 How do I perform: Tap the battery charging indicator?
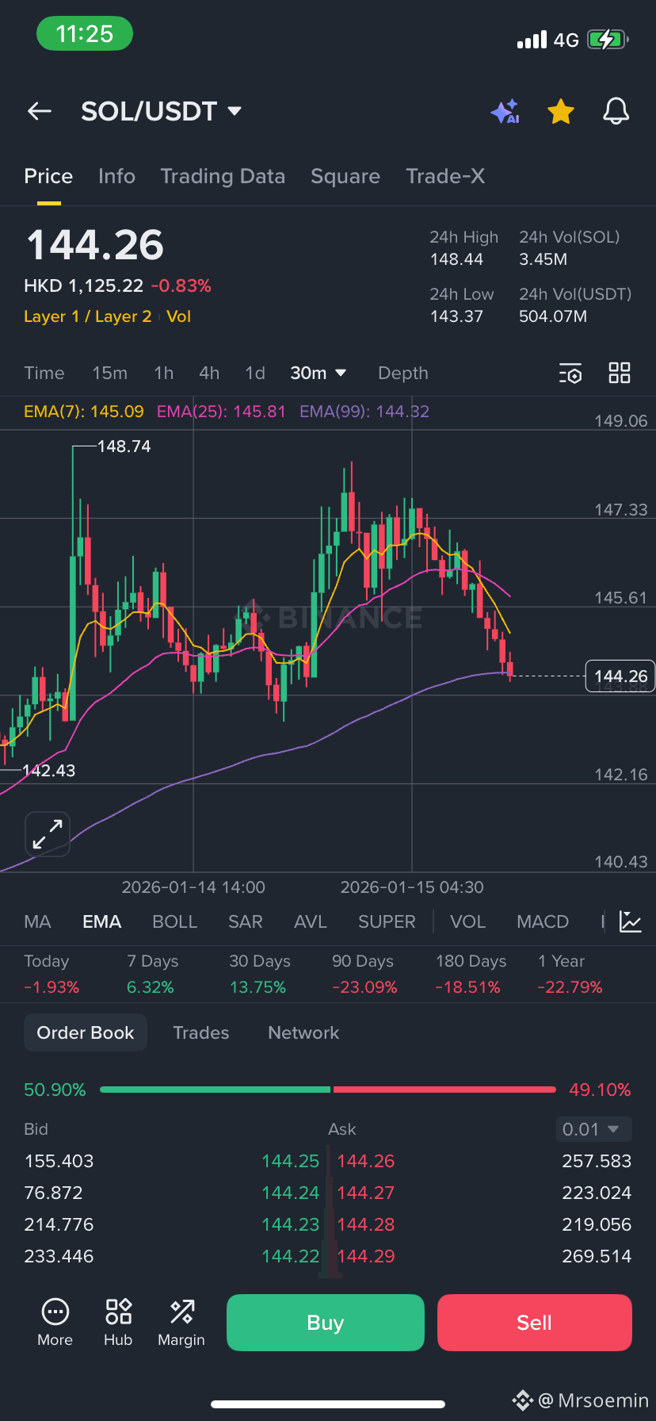608,39
